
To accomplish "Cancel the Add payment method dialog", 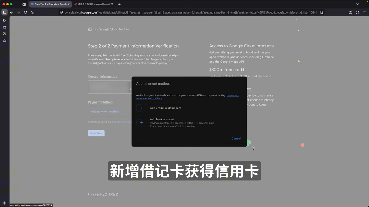I will coord(236,139).
